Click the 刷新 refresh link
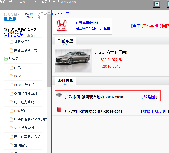Viewport: 169px width, 153px height. [x=30, y=36]
